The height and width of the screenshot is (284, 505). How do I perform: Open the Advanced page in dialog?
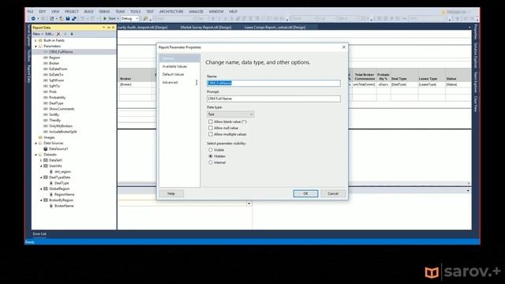170,82
